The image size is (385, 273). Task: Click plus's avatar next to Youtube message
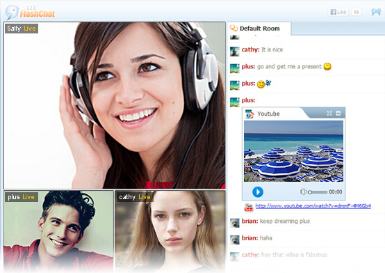click(234, 102)
